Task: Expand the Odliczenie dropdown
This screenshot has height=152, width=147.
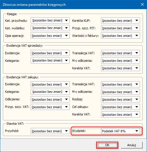Action: 50,99
